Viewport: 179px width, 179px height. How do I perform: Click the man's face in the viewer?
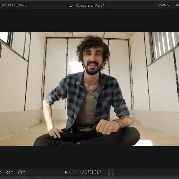click(93, 61)
